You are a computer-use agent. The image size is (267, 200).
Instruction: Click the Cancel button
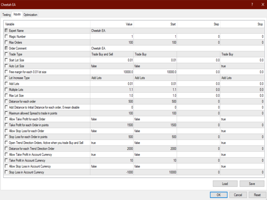238,195
